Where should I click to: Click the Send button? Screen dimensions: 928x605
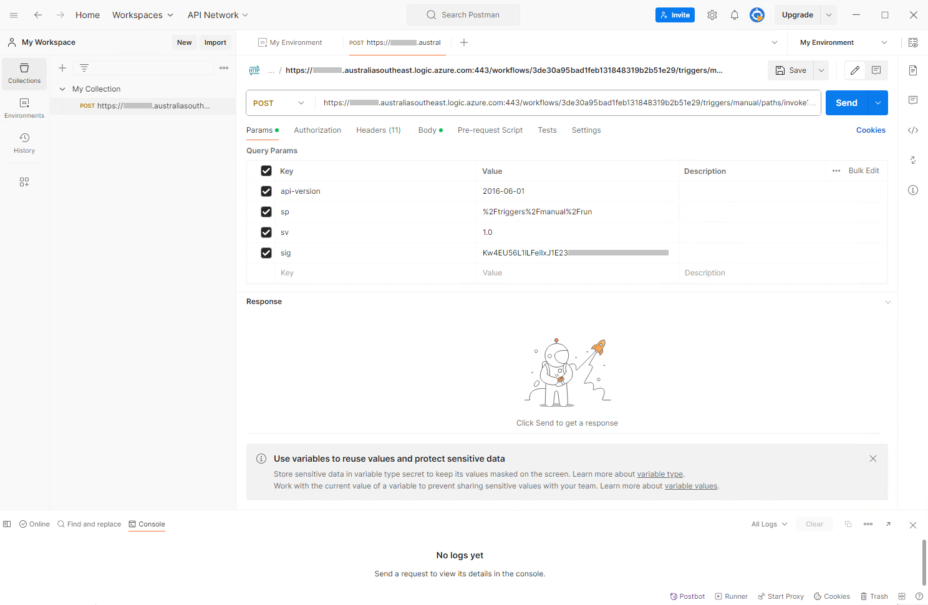pyautogui.click(x=846, y=103)
